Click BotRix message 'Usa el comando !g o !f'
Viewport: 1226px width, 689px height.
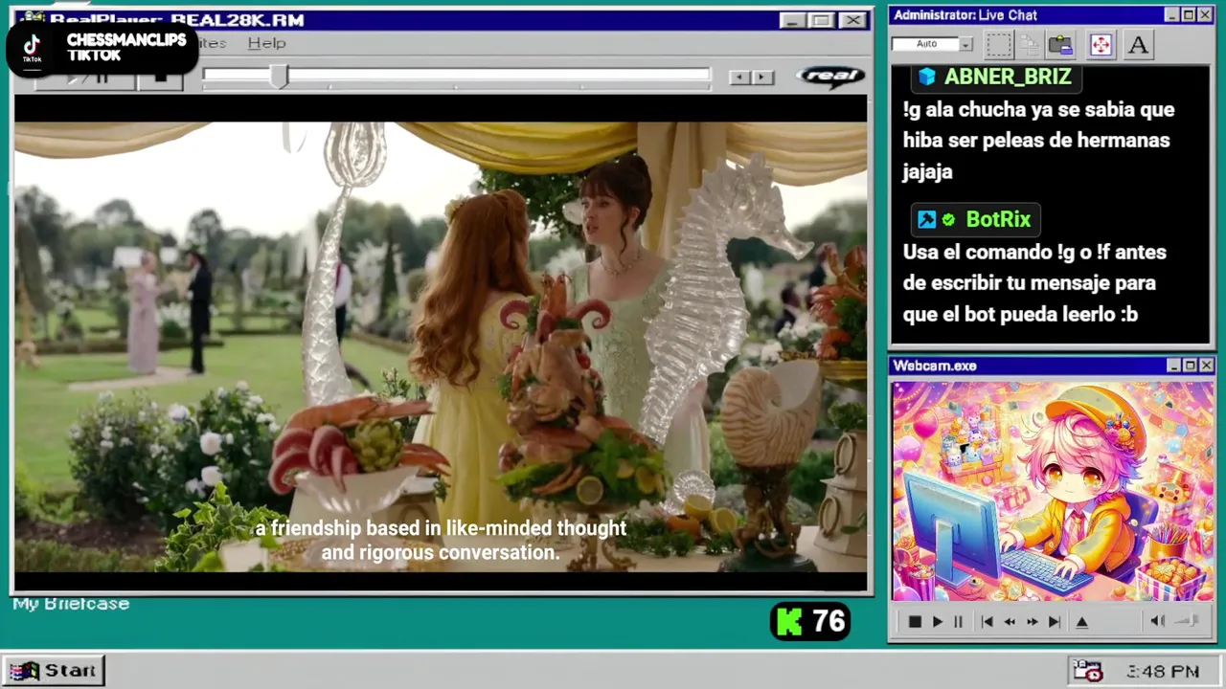(1034, 282)
